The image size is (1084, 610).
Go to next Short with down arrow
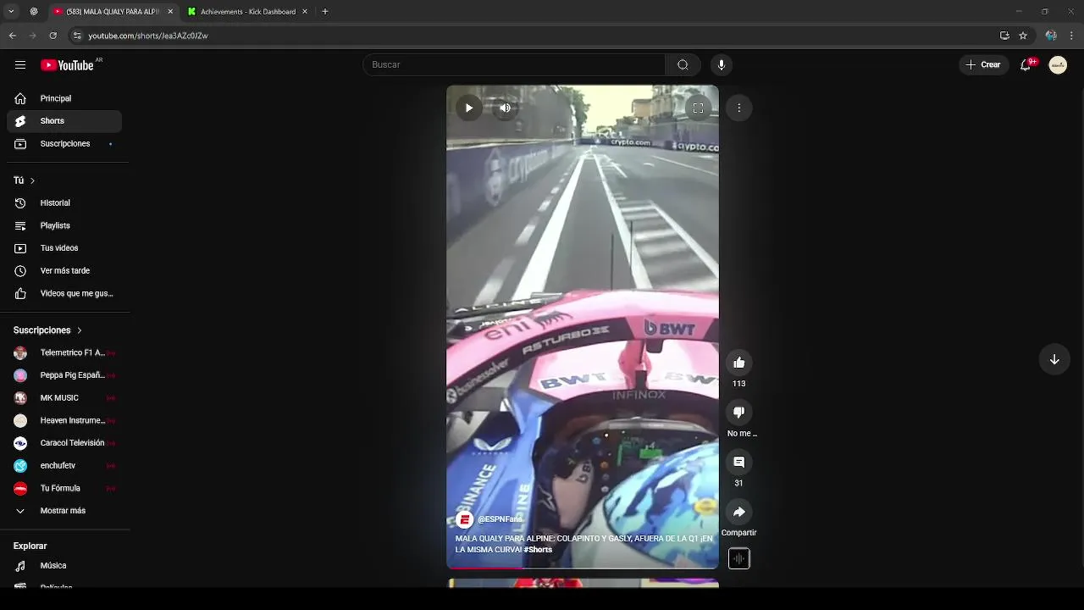[x=1054, y=359]
